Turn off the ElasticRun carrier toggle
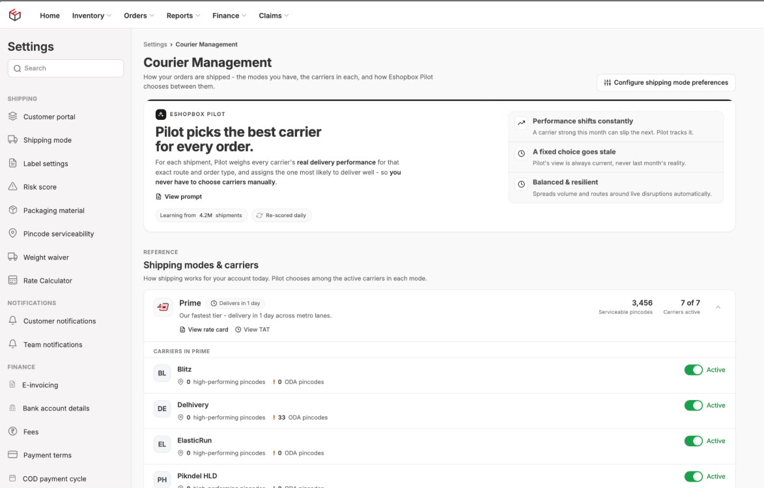Image resolution: width=764 pixels, height=488 pixels. [x=694, y=440]
